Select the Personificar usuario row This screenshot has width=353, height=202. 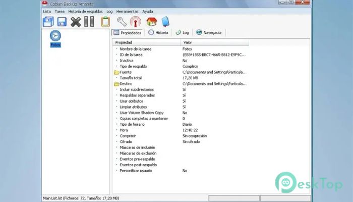181,171
